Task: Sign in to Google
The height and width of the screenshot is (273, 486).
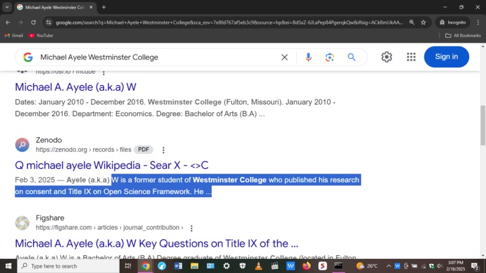Action: click(x=446, y=57)
